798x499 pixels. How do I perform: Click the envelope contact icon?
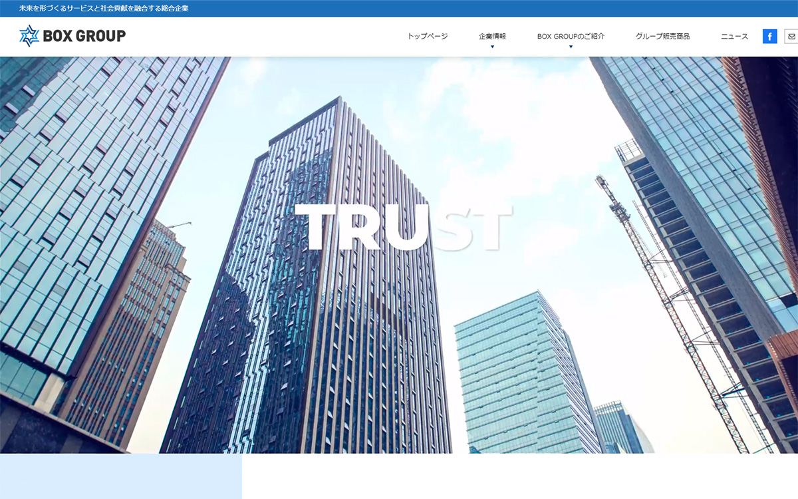point(791,37)
